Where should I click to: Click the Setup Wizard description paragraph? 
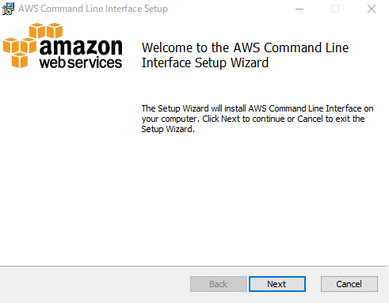pos(257,119)
